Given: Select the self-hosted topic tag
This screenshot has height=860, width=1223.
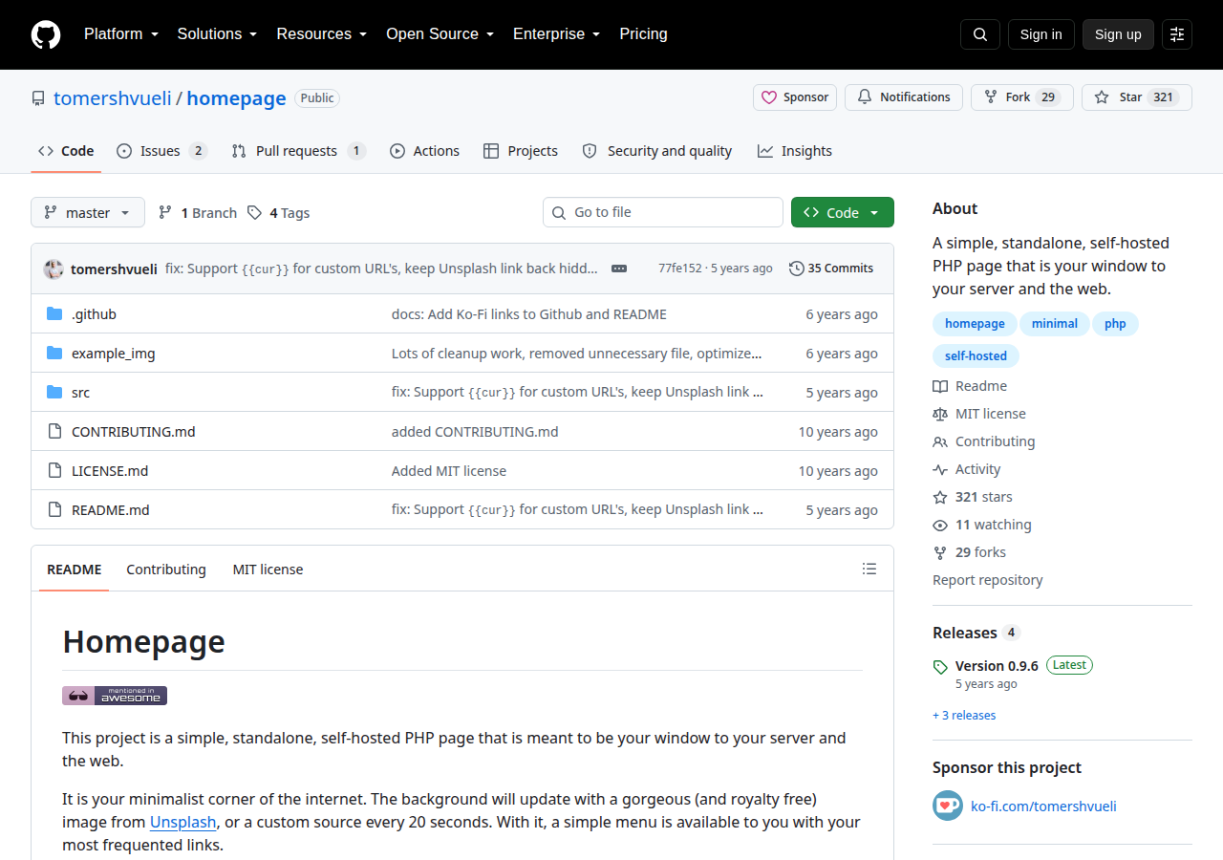Looking at the screenshot, I should (x=976, y=356).
